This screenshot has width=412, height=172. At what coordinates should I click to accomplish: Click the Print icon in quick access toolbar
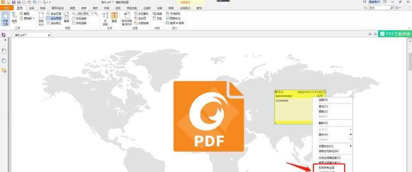coord(18,2)
